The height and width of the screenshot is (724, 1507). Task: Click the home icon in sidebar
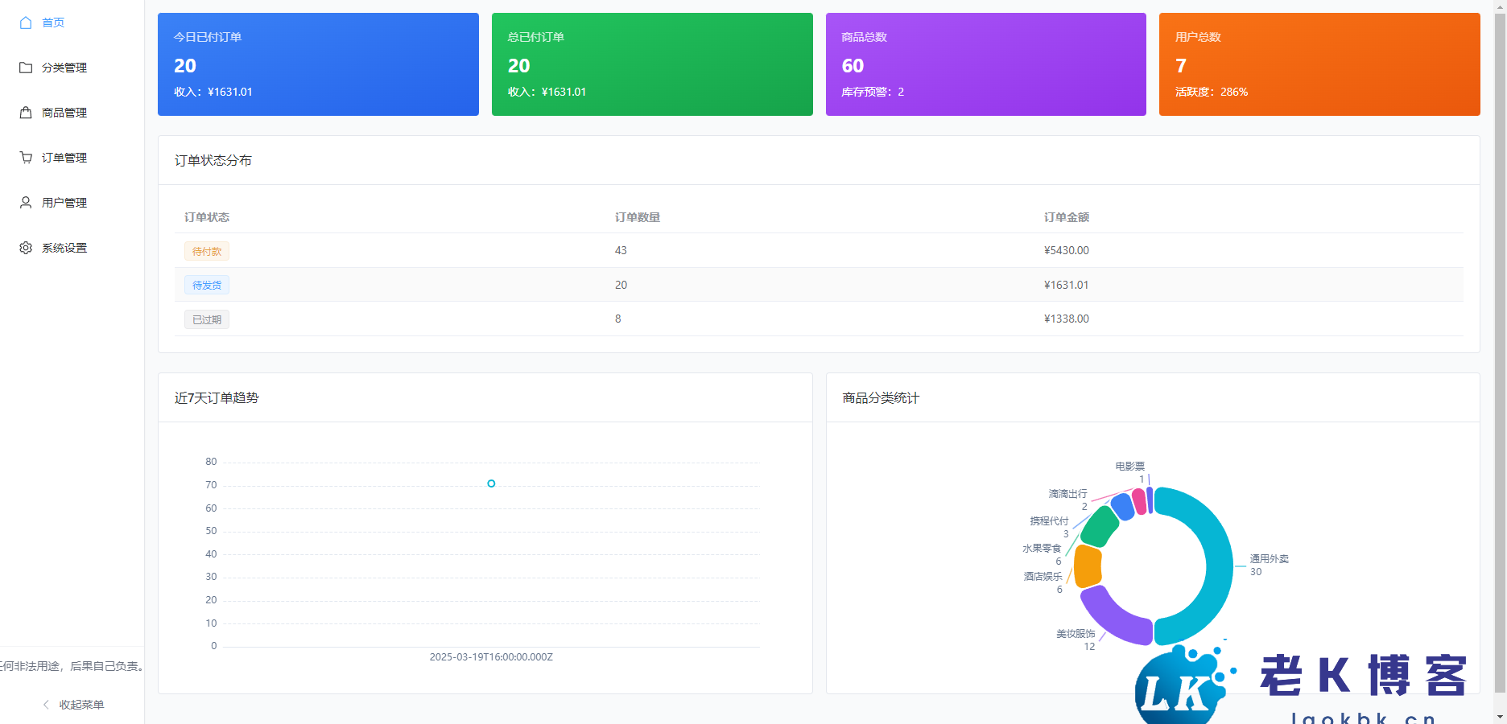(26, 23)
